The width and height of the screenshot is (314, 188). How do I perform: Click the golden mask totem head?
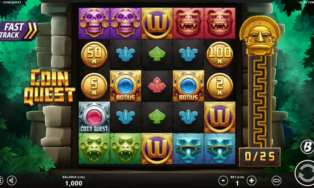pos(260,35)
